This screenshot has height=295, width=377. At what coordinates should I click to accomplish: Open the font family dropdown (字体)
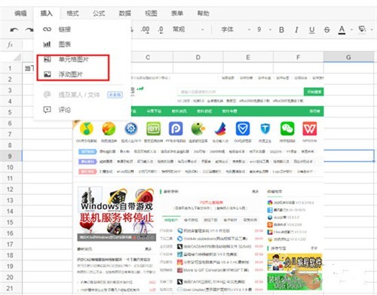tap(236, 29)
